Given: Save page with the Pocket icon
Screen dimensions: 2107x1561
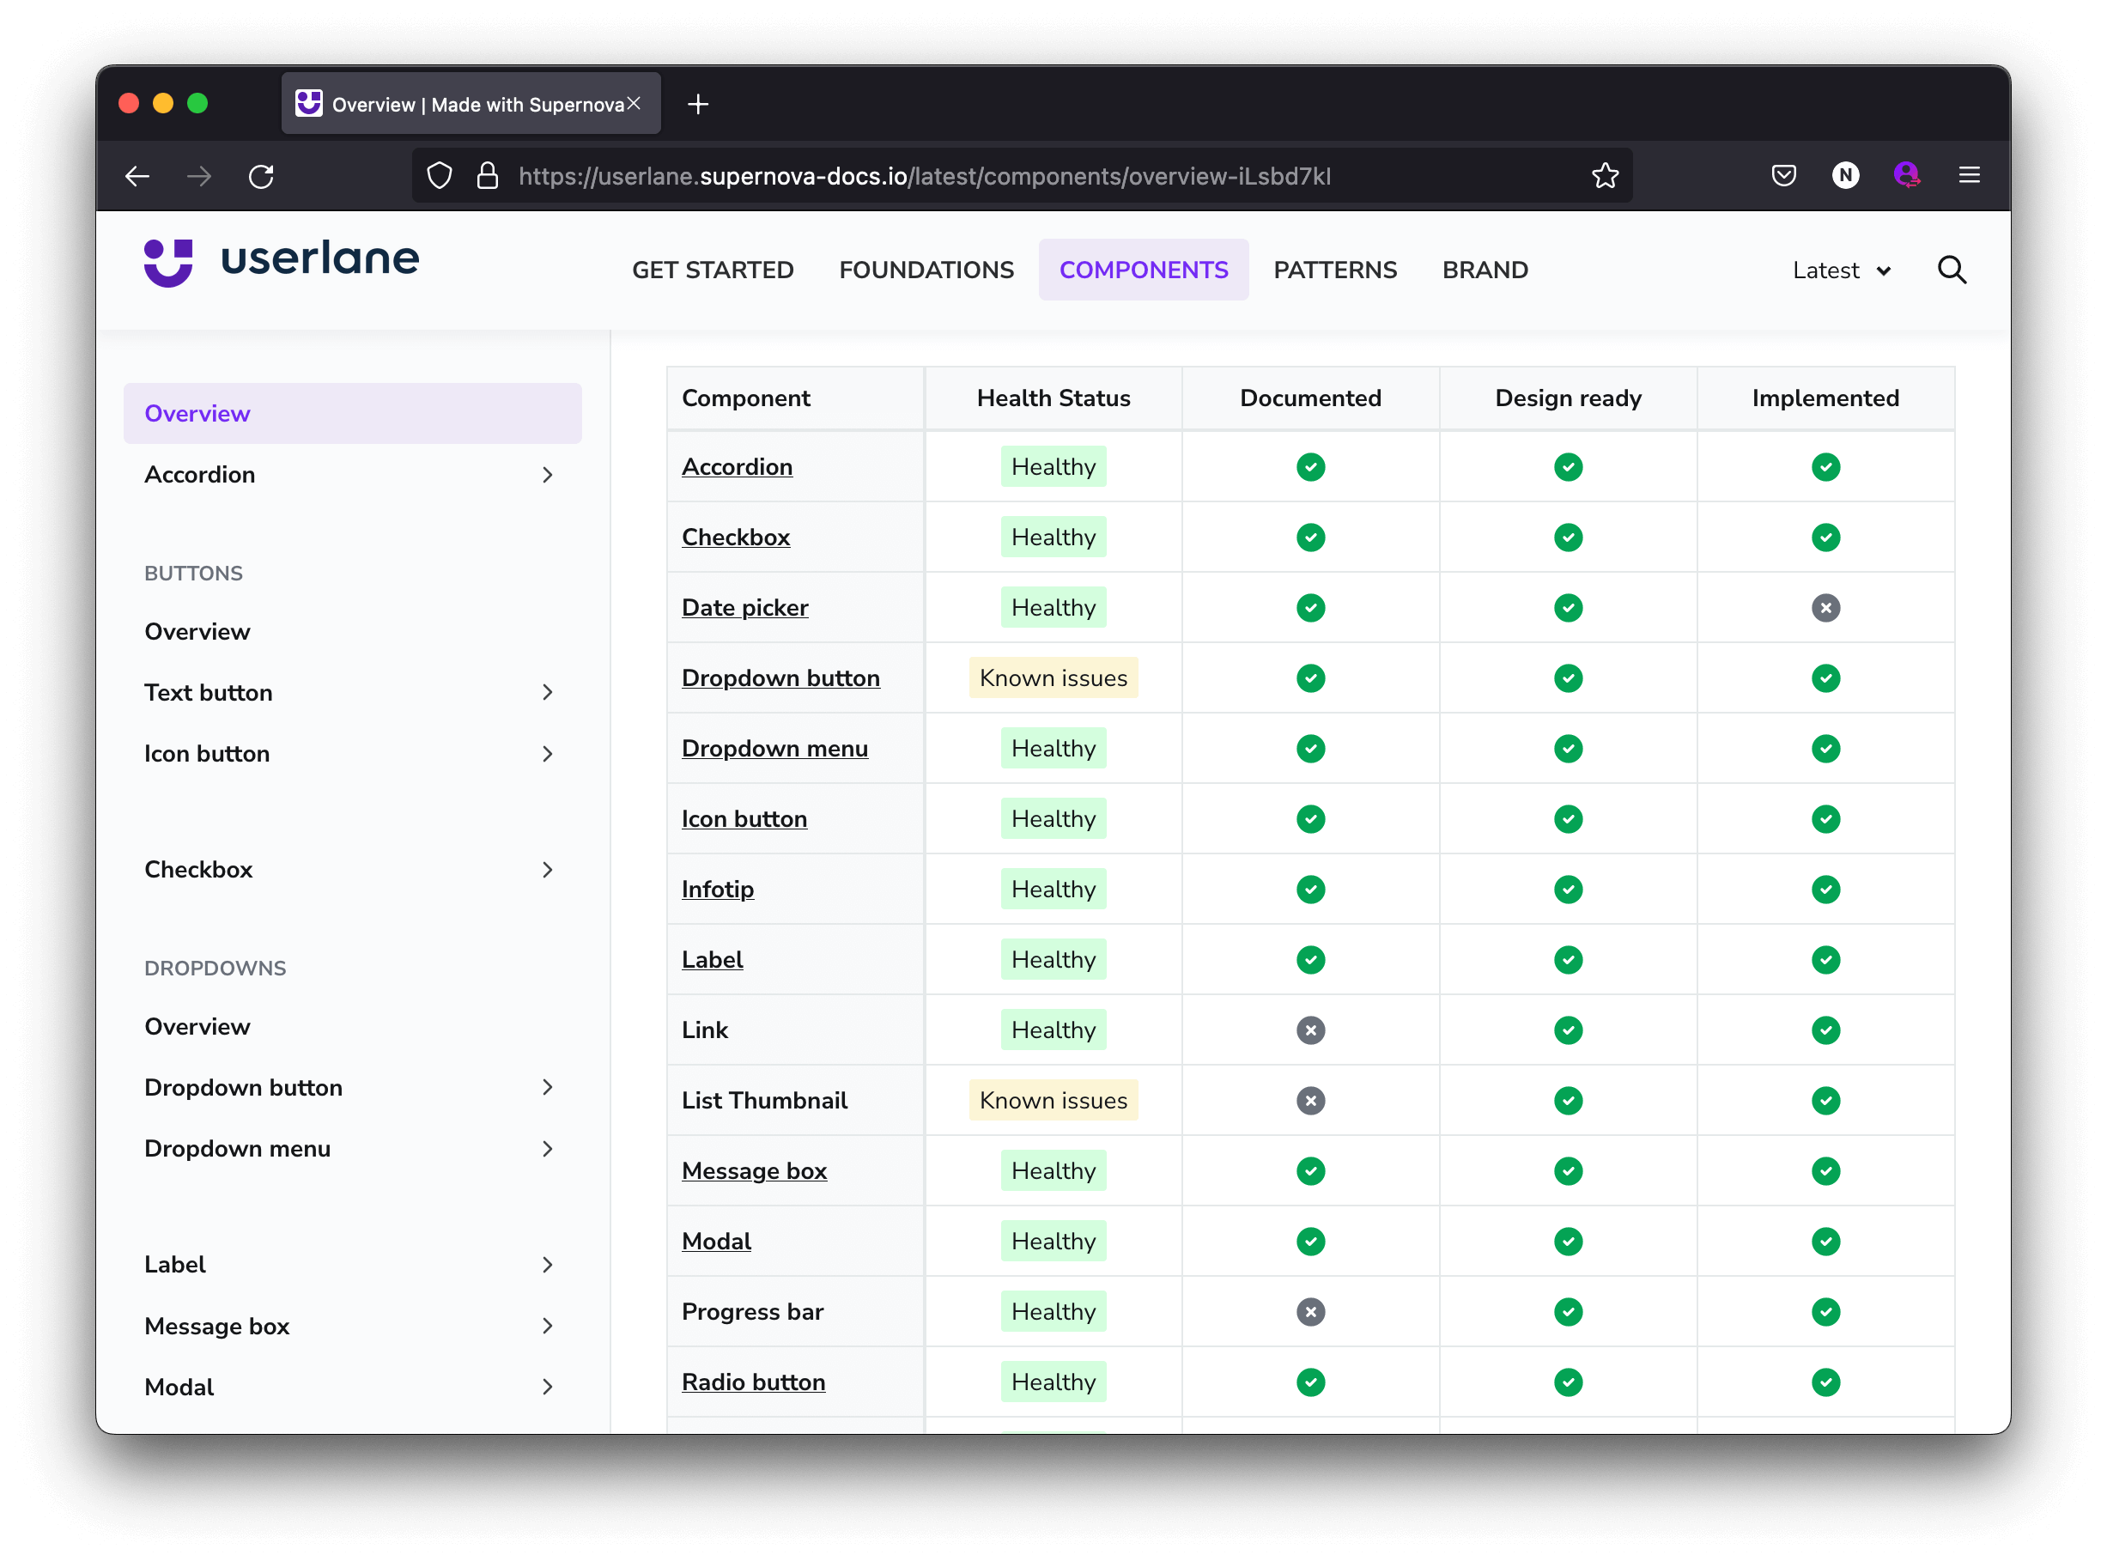Looking at the screenshot, I should click(1784, 175).
